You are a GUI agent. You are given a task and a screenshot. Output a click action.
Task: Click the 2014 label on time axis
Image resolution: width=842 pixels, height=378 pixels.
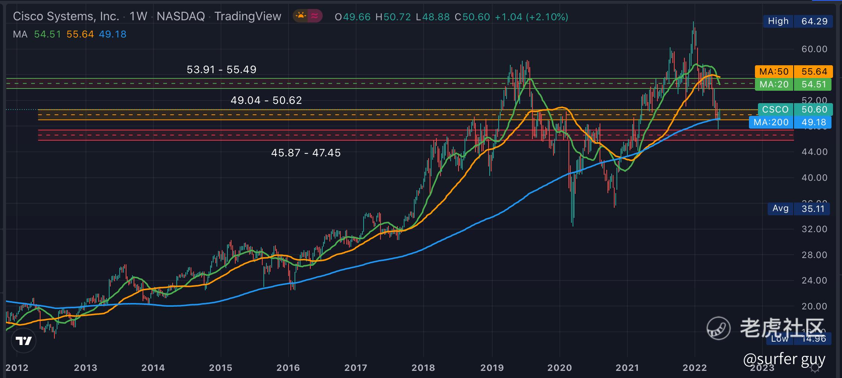153,367
